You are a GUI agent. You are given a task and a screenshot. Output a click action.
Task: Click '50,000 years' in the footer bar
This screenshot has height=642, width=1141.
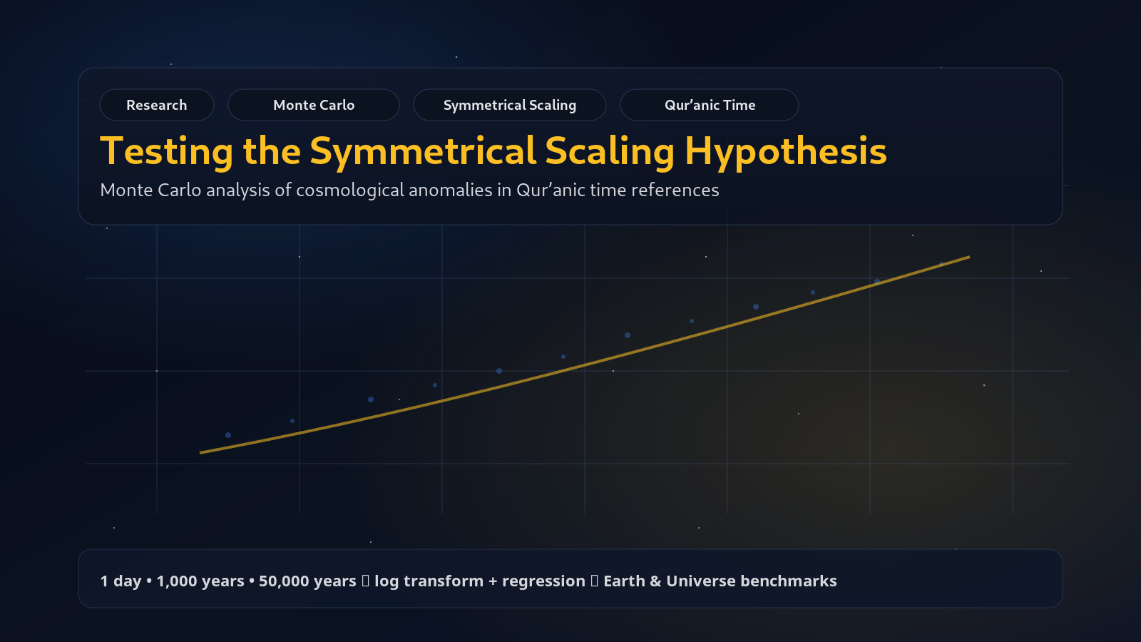(x=307, y=581)
